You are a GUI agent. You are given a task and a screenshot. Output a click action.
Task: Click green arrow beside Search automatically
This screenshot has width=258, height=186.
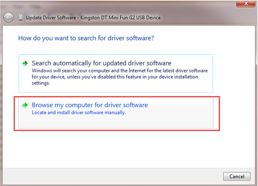pyautogui.click(x=25, y=63)
